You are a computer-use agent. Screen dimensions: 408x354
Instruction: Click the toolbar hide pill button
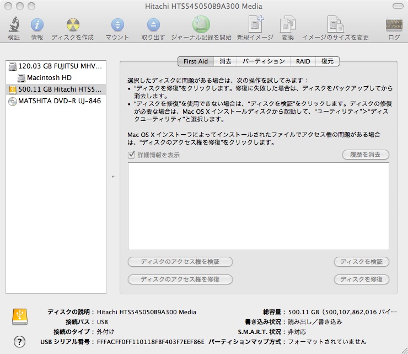[x=398, y=6]
